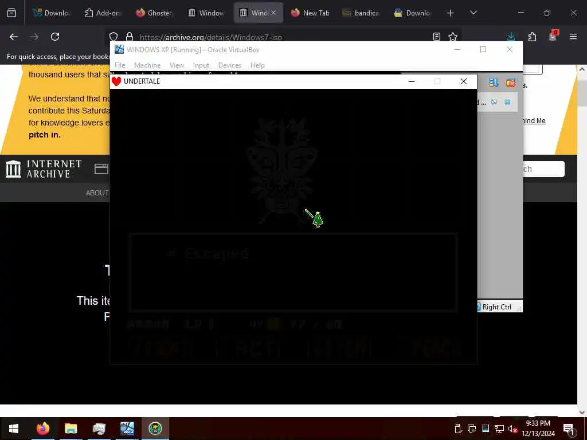
Task: Open the Windows Start menu
Action: pos(14,429)
